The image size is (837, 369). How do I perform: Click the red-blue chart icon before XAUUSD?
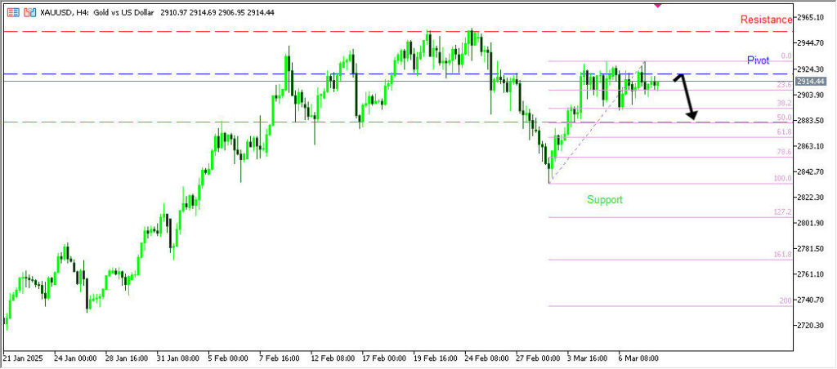(x=29, y=13)
